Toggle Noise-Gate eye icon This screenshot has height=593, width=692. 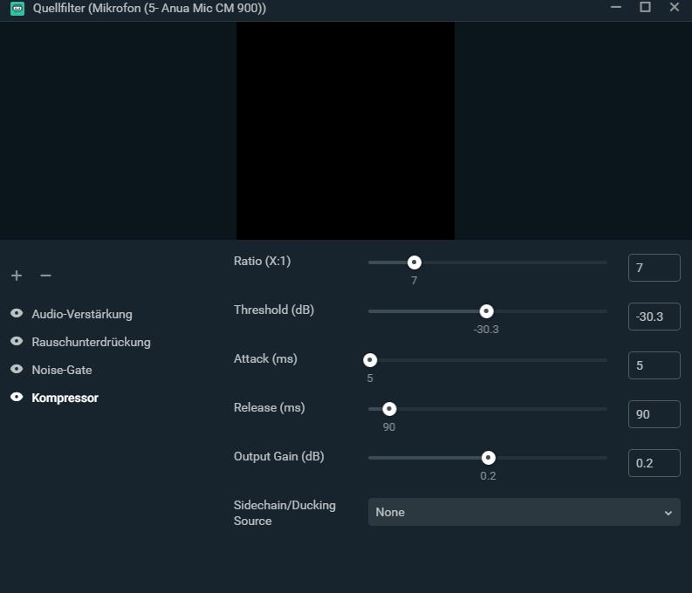pyautogui.click(x=17, y=370)
